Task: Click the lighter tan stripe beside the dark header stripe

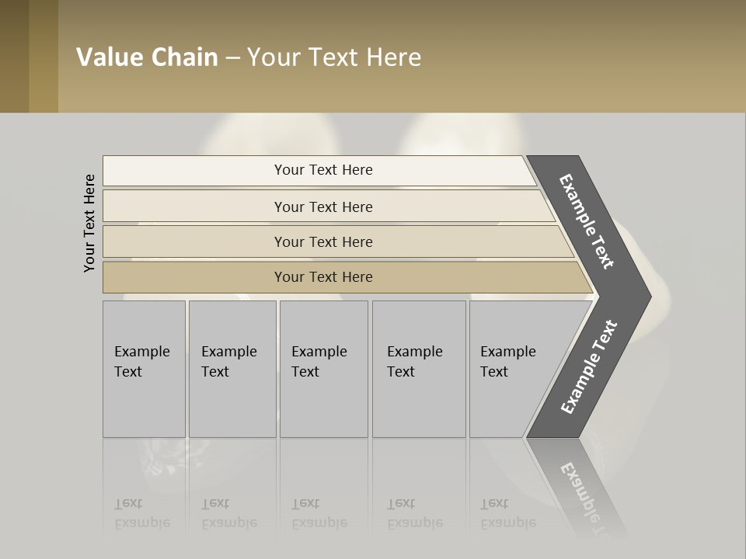Action: pos(44,56)
